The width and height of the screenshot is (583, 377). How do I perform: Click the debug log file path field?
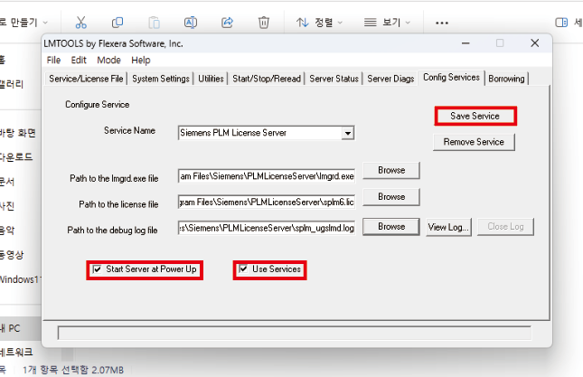click(267, 228)
